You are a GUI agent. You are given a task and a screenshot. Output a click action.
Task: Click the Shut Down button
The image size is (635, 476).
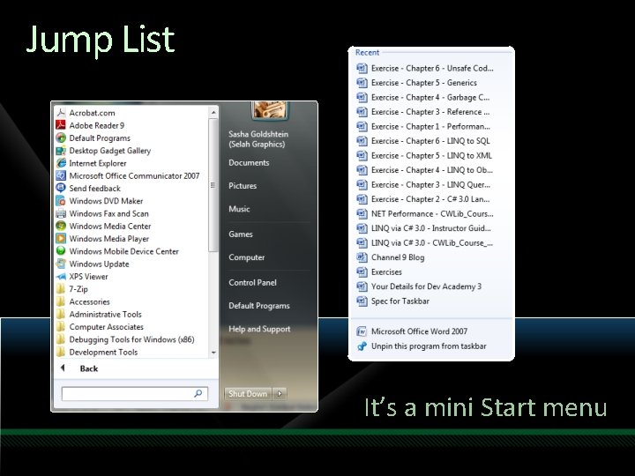(x=248, y=393)
